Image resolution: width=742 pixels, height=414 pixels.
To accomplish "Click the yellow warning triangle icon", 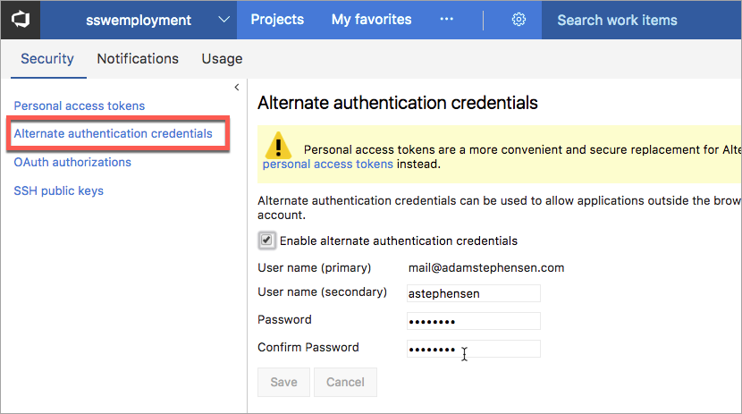I will point(280,146).
